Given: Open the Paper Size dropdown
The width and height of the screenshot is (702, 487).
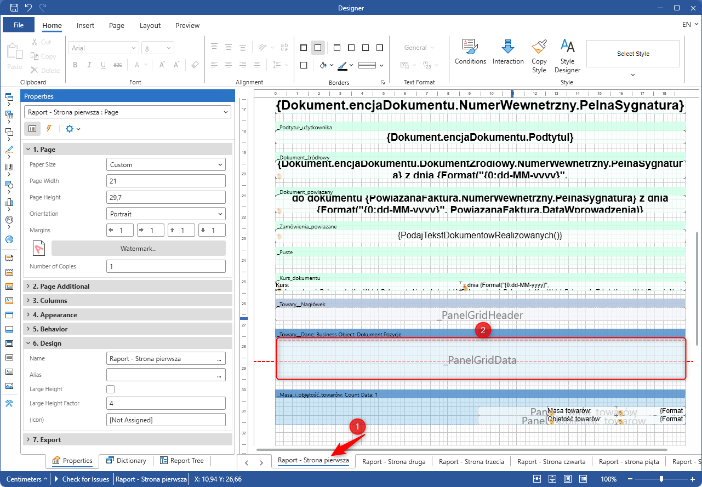Looking at the screenshot, I should click(165, 164).
